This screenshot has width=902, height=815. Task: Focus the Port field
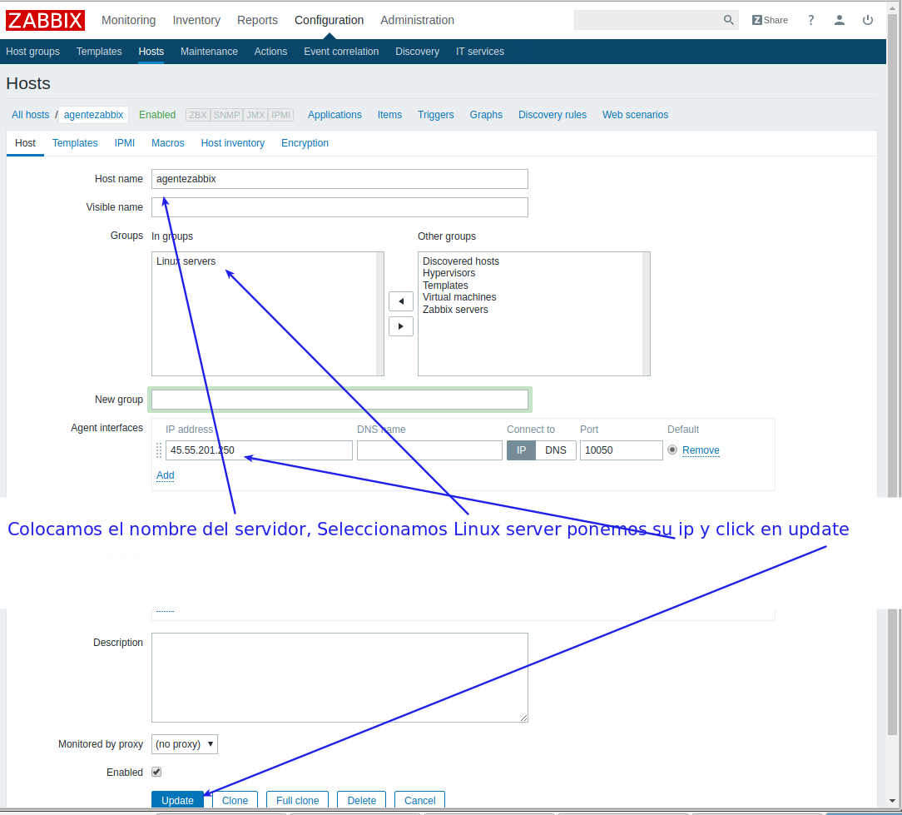[x=621, y=450]
